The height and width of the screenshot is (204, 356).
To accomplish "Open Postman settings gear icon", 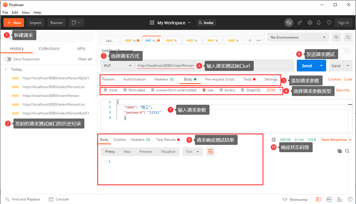I will pyautogui.click(x=310, y=23).
